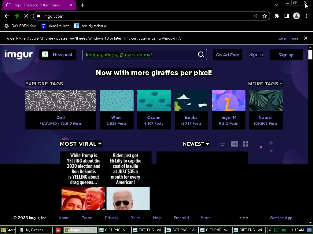Open the extensions puzzle icon
This screenshot has height=234, width=313.
277,16
